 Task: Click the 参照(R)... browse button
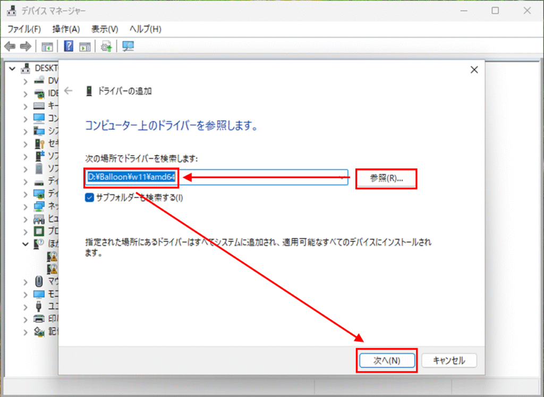tap(386, 178)
